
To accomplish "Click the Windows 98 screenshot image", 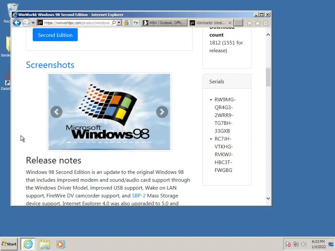I will pyautogui.click(x=109, y=112).
